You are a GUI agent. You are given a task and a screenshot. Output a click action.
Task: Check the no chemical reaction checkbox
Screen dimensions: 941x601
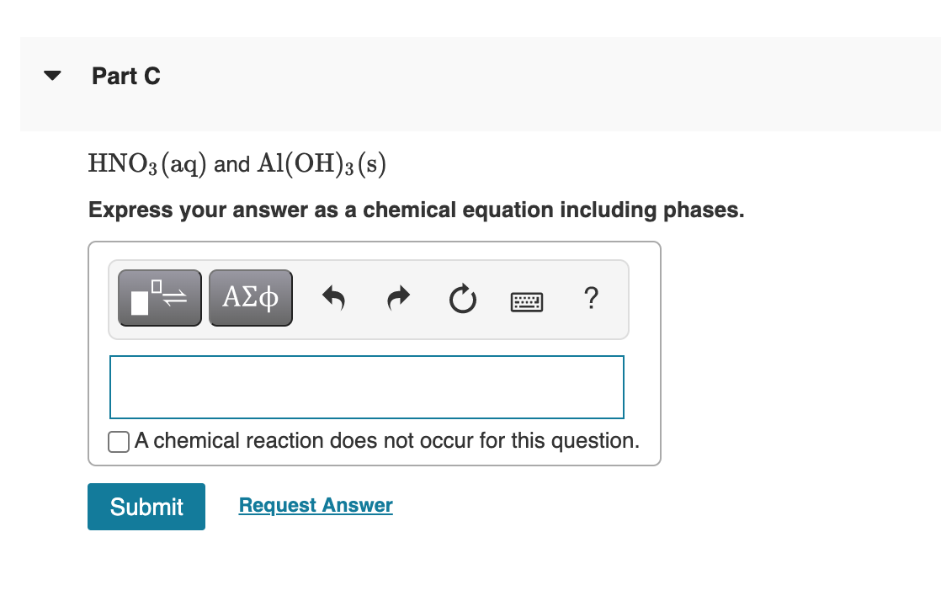[119, 441]
